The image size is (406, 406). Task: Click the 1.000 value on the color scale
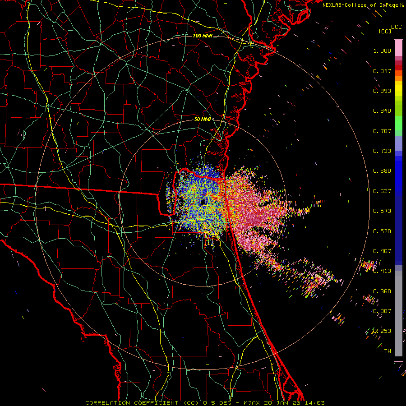click(x=382, y=51)
